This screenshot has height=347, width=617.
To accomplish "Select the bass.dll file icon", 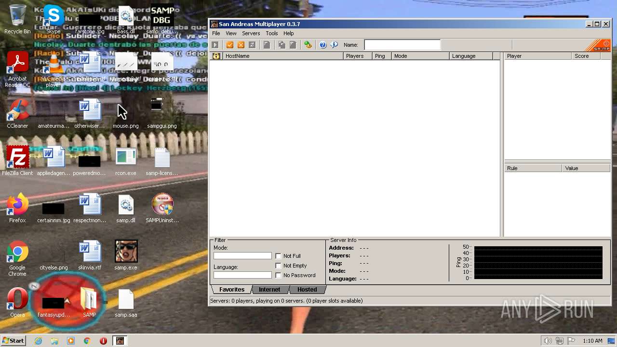I will [x=126, y=19].
